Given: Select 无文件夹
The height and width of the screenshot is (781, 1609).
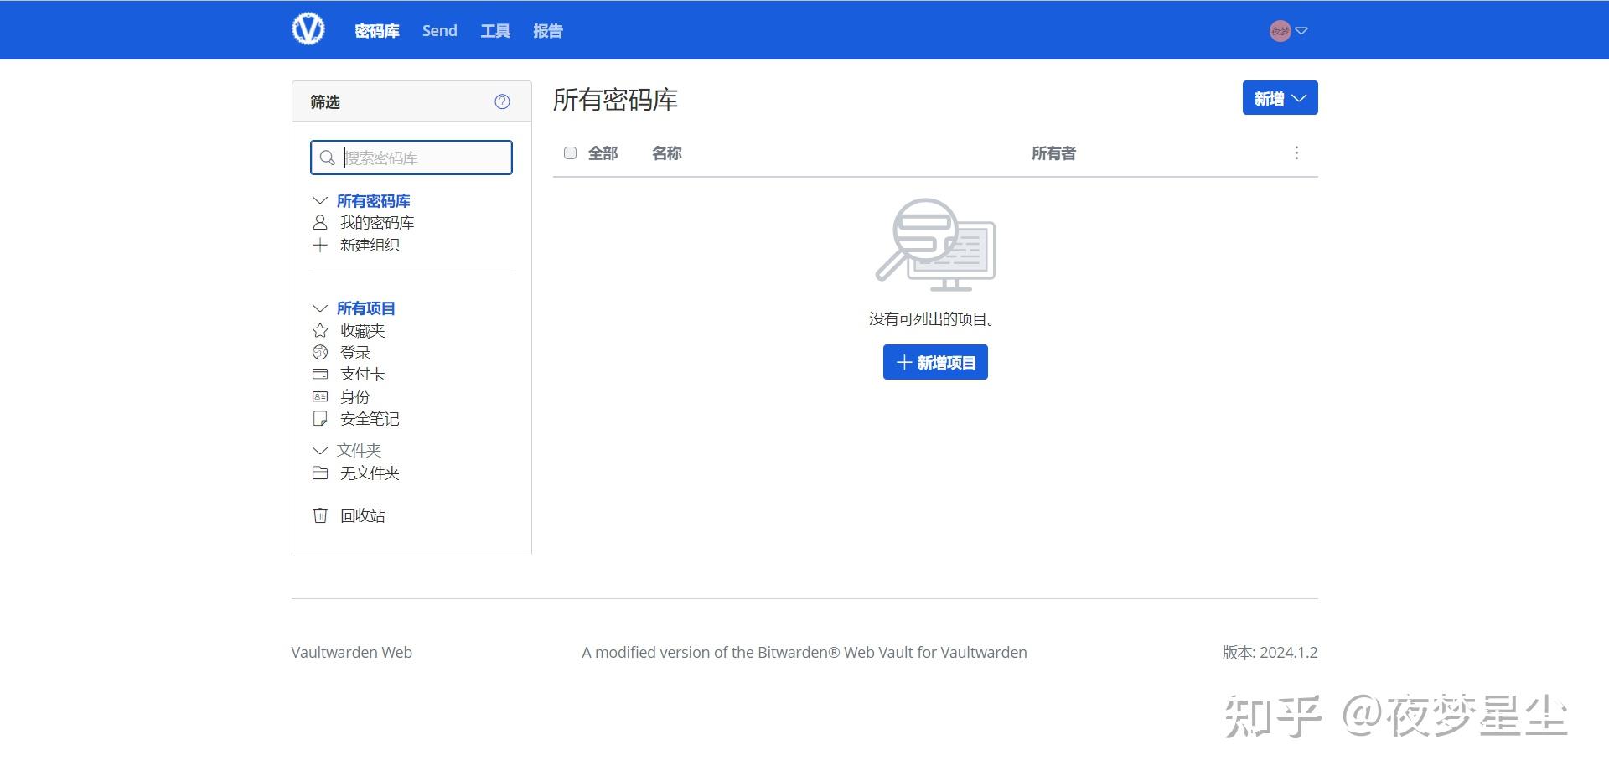Looking at the screenshot, I should (370, 473).
